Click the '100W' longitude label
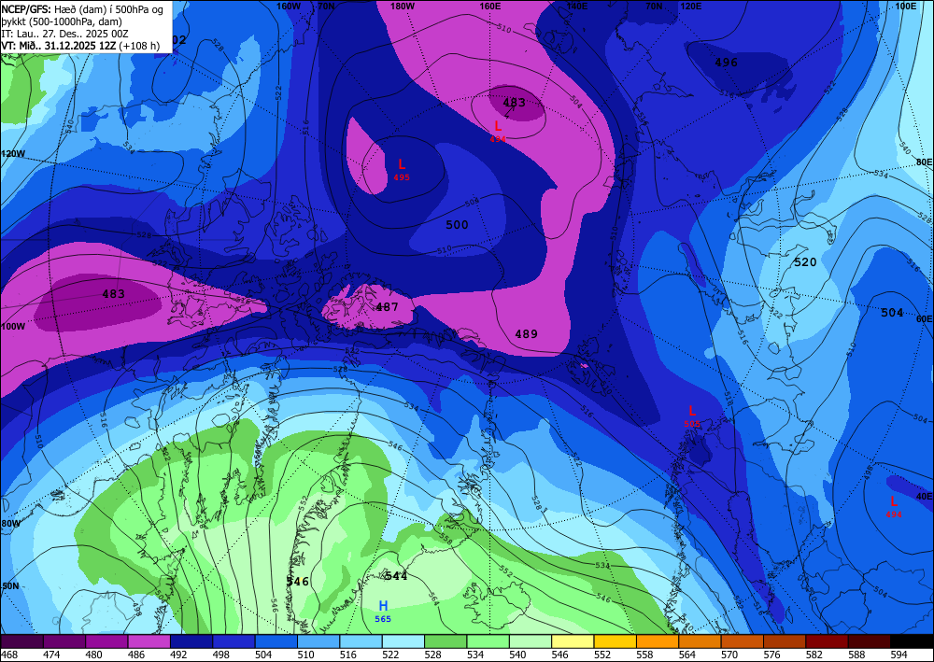The width and height of the screenshot is (934, 662). pos(13,327)
